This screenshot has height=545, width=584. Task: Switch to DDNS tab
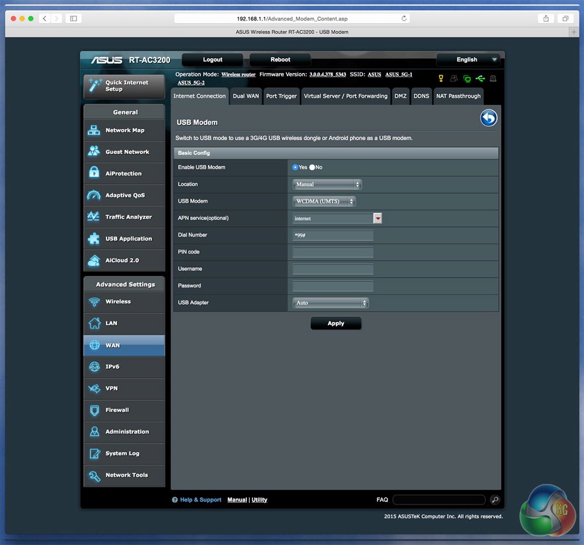(421, 96)
